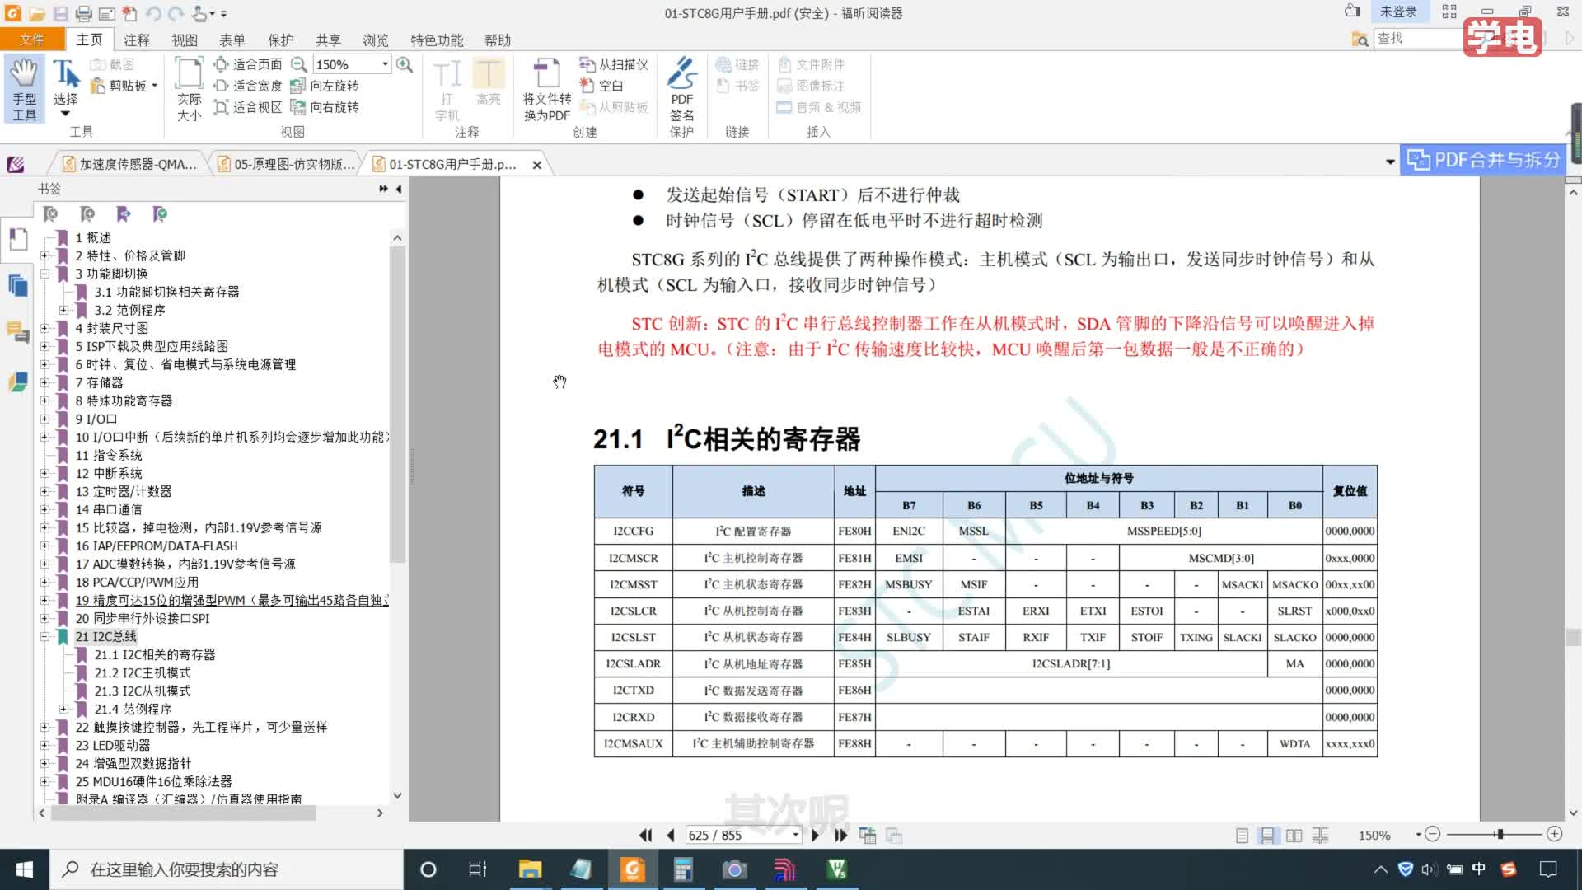Open the comments panel icon
Screen dimensions: 1582x890
(x=18, y=332)
